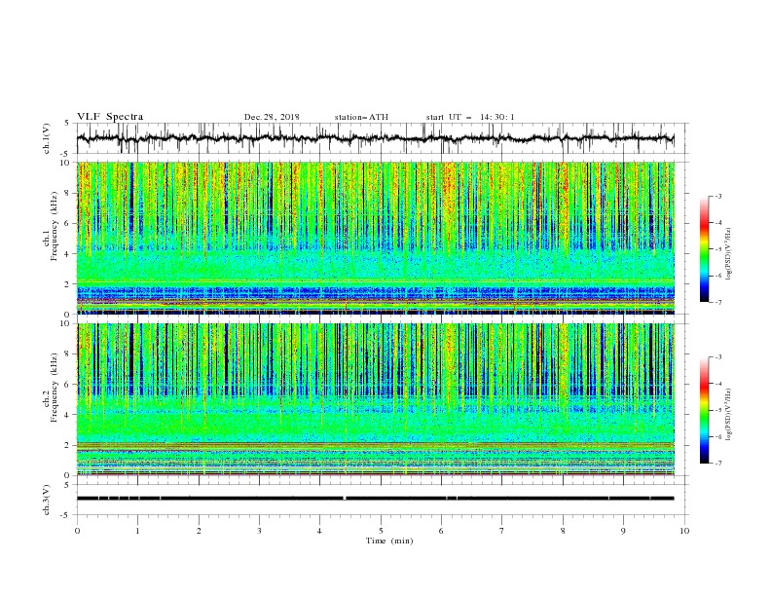Click the "VLF Spectra" plot title
The height and width of the screenshot is (596, 771).
[x=110, y=117]
